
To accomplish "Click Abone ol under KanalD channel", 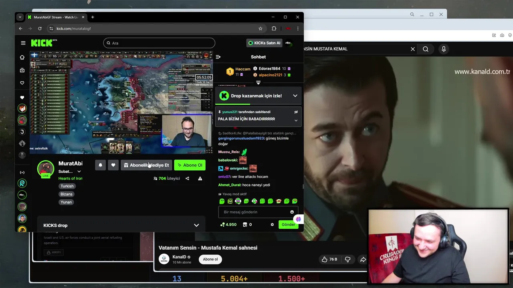I will [x=210, y=259].
